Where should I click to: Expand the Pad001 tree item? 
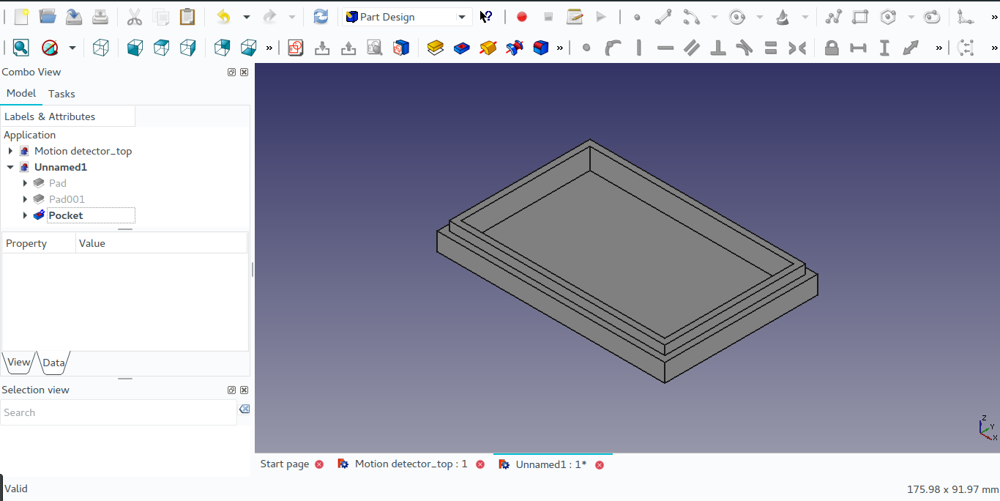pyautogui.click(x=25, y=199)
